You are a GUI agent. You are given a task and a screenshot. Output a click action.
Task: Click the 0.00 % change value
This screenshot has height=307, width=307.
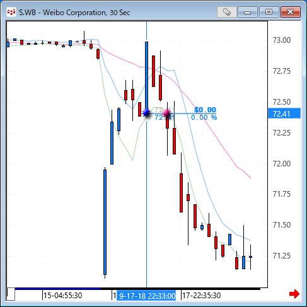[x=204, y=117]
